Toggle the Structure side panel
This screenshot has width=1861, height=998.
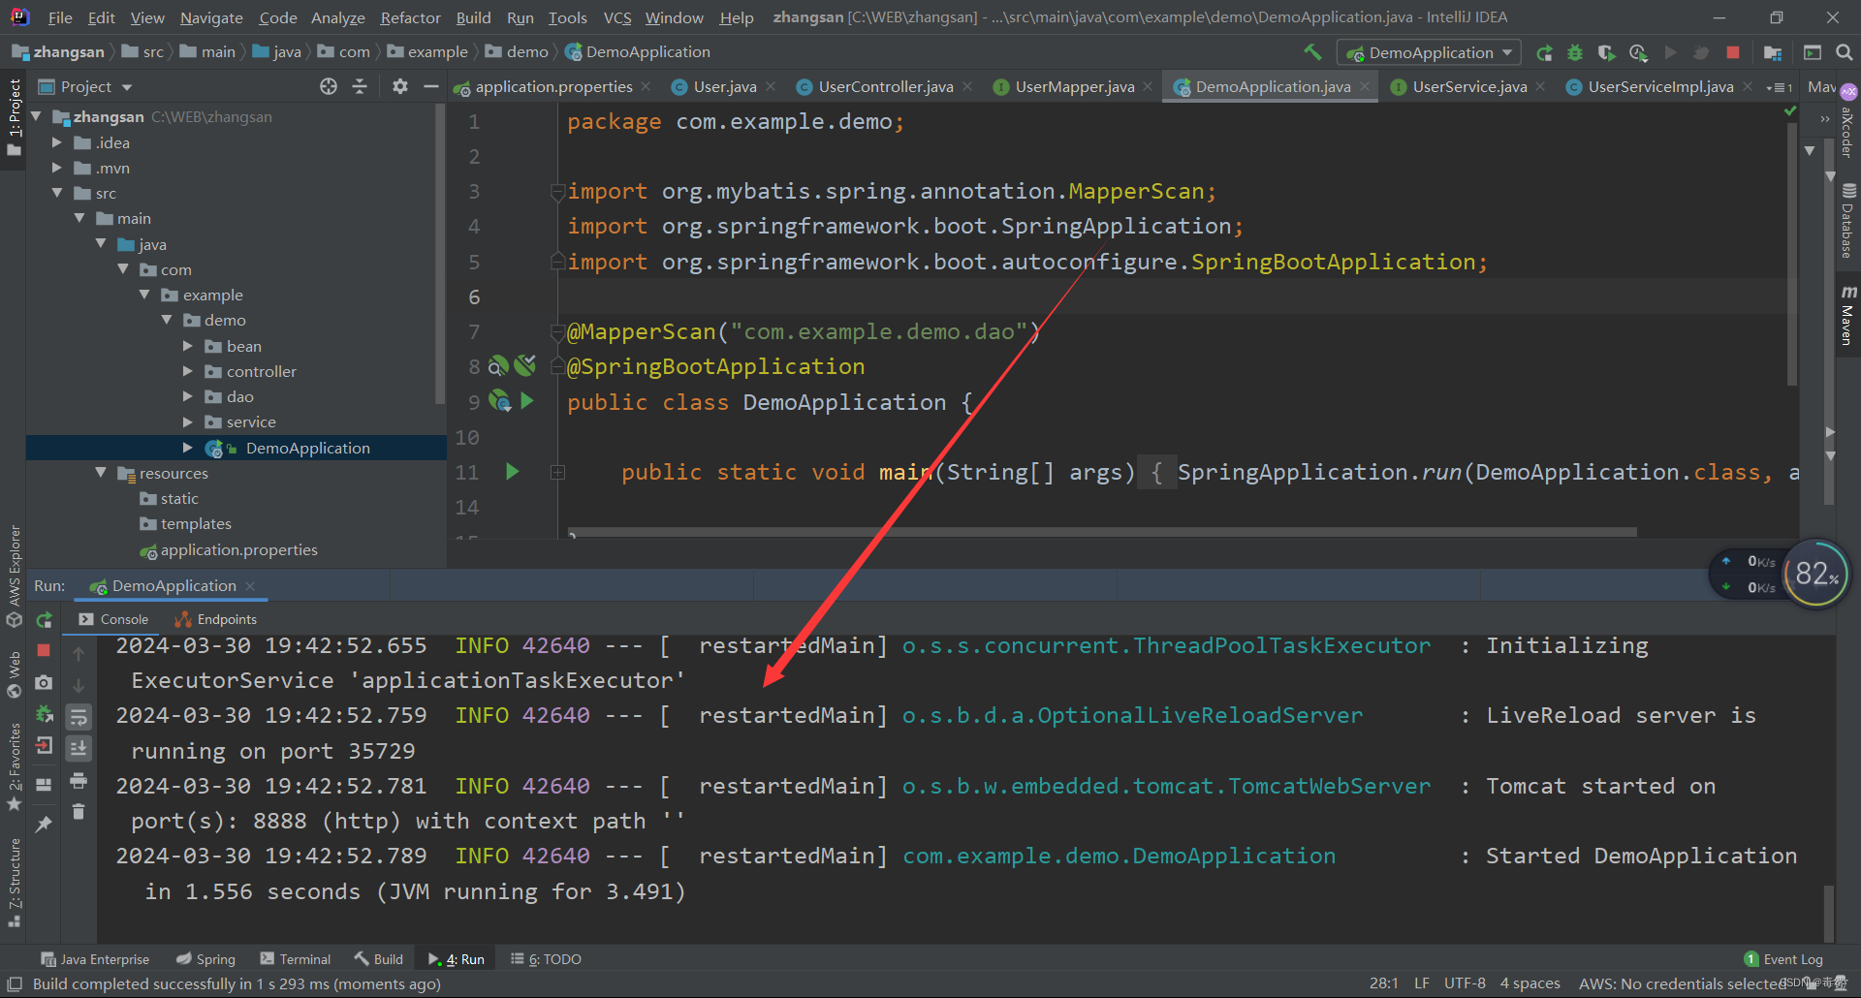14,882
